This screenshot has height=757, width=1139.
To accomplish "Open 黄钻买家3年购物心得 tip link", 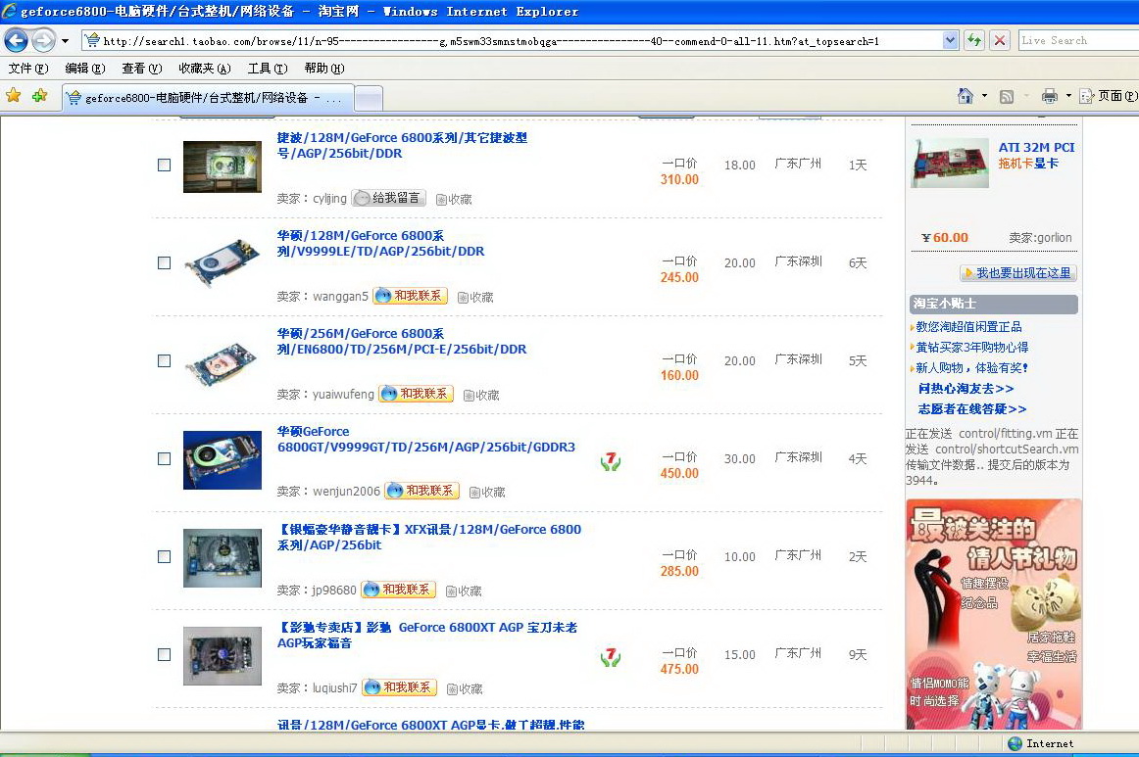I will click(x=972, y=347).
